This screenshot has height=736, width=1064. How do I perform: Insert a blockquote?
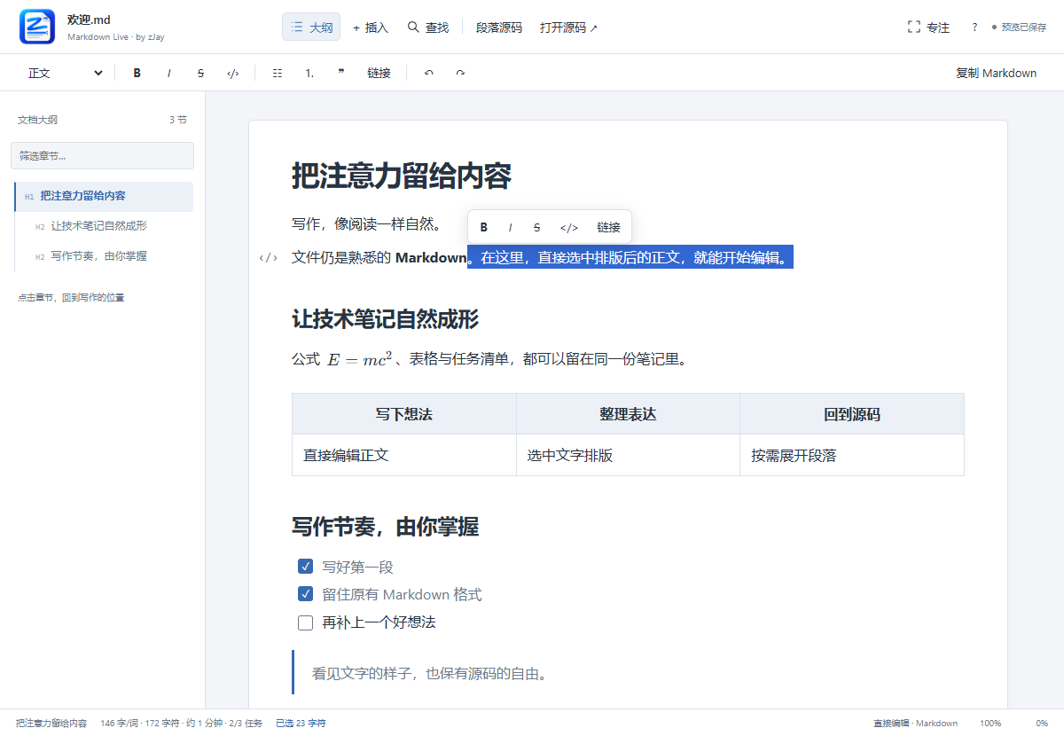click(341, 73)
